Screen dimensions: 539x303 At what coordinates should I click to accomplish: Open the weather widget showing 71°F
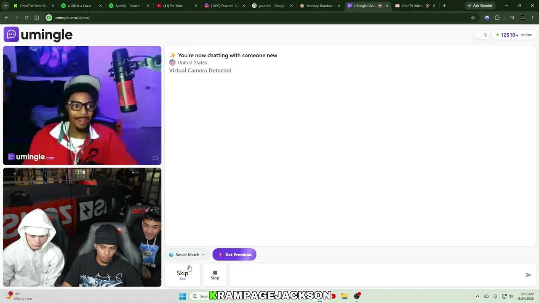(x=19, y=296)
